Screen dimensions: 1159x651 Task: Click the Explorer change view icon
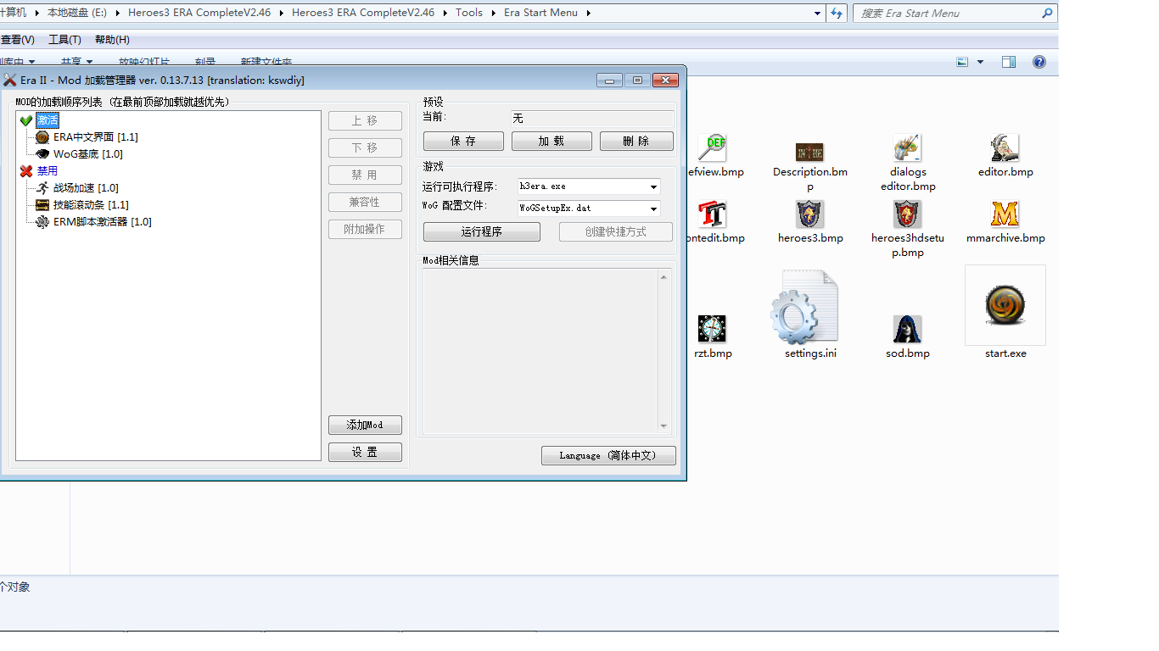(x=962, y=62)
